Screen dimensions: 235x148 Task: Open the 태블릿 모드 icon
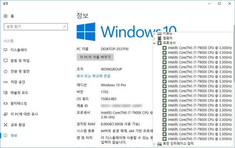[6, 93]
